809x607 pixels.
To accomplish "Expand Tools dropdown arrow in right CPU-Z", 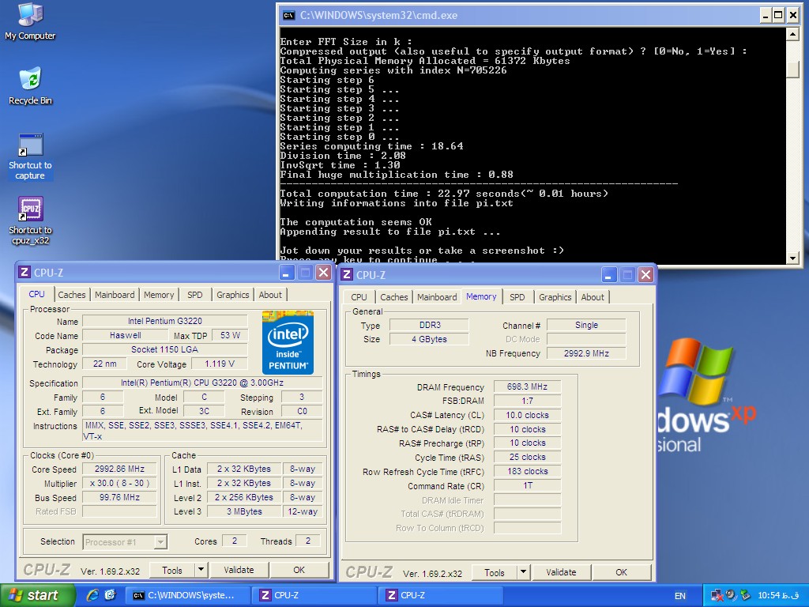I will point(524,572).
